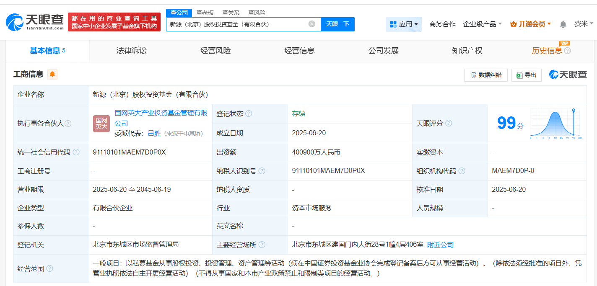Click credit code 91110101MAEM7D0P0X under 统一社会信用代码
The width and height of the screenshot is (597, 286).
[129, 152]
